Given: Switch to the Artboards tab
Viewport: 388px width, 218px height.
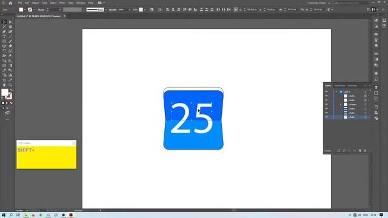Looking at the screenshot, I should (x=352, y=85).
